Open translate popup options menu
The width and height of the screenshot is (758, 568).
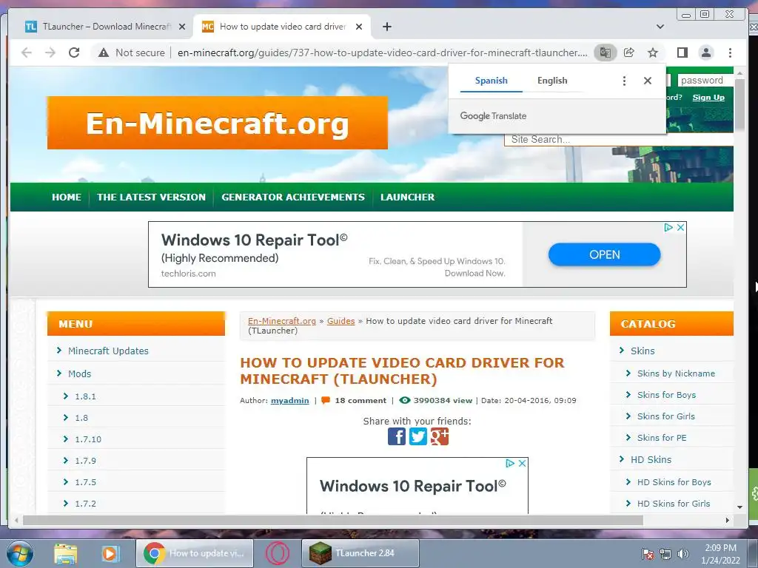(x=624, y=81)
